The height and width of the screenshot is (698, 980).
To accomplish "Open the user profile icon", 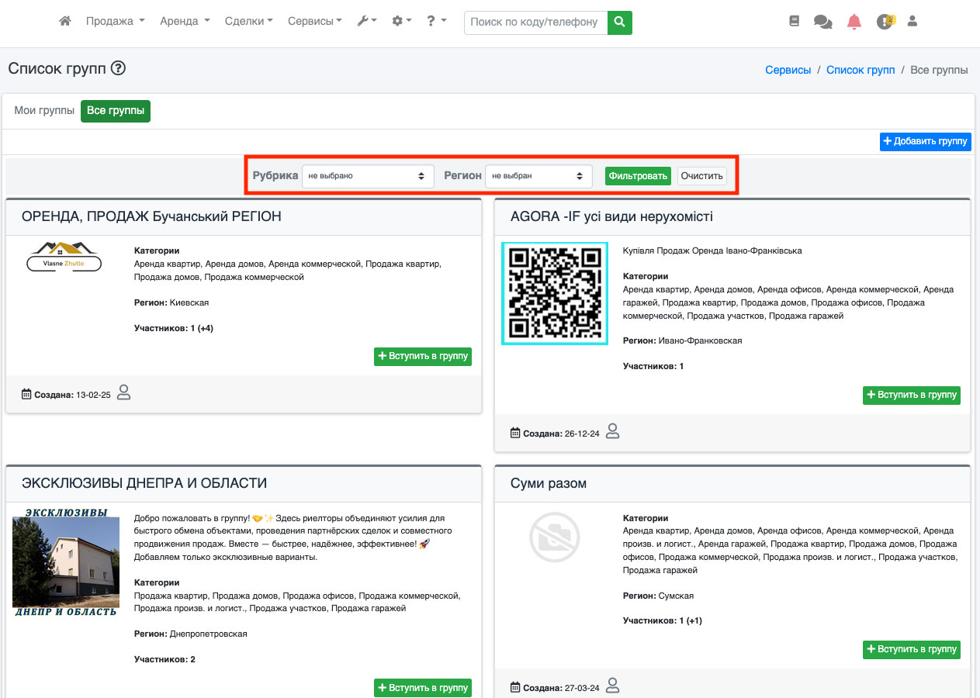I will tap(912, 22).
